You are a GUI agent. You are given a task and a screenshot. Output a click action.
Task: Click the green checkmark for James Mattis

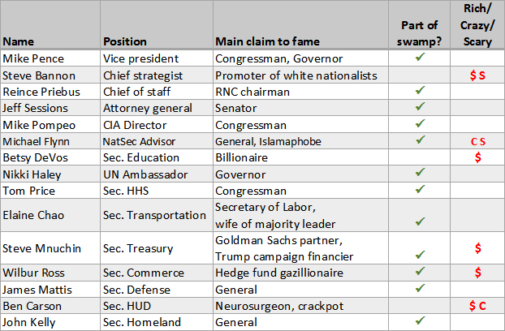(x=420, y=288)
